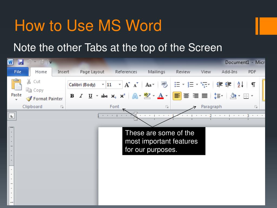Open the highlight color dropdown arrow
This screenshot has height=208, width=277.
click(x=154, y=96)
